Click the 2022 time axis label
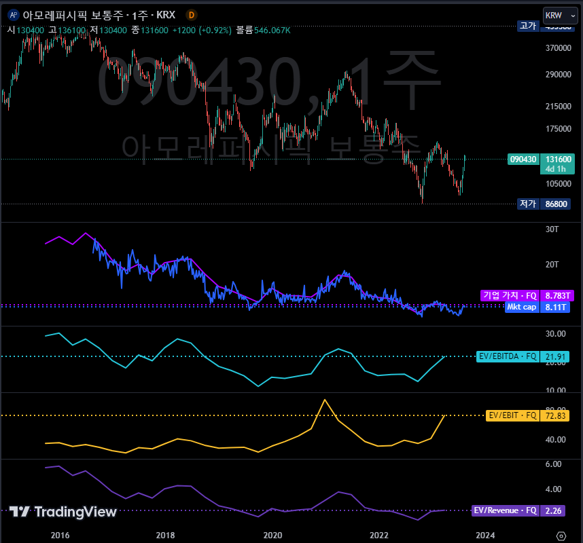 point(379,536)
